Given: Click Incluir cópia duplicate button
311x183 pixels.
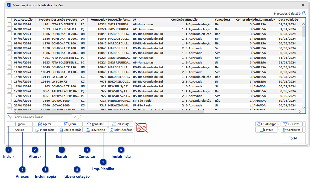Looking at the screenshot, I should [x=45, y=130].
